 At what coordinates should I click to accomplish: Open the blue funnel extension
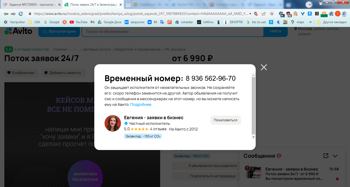click(303, 14)
